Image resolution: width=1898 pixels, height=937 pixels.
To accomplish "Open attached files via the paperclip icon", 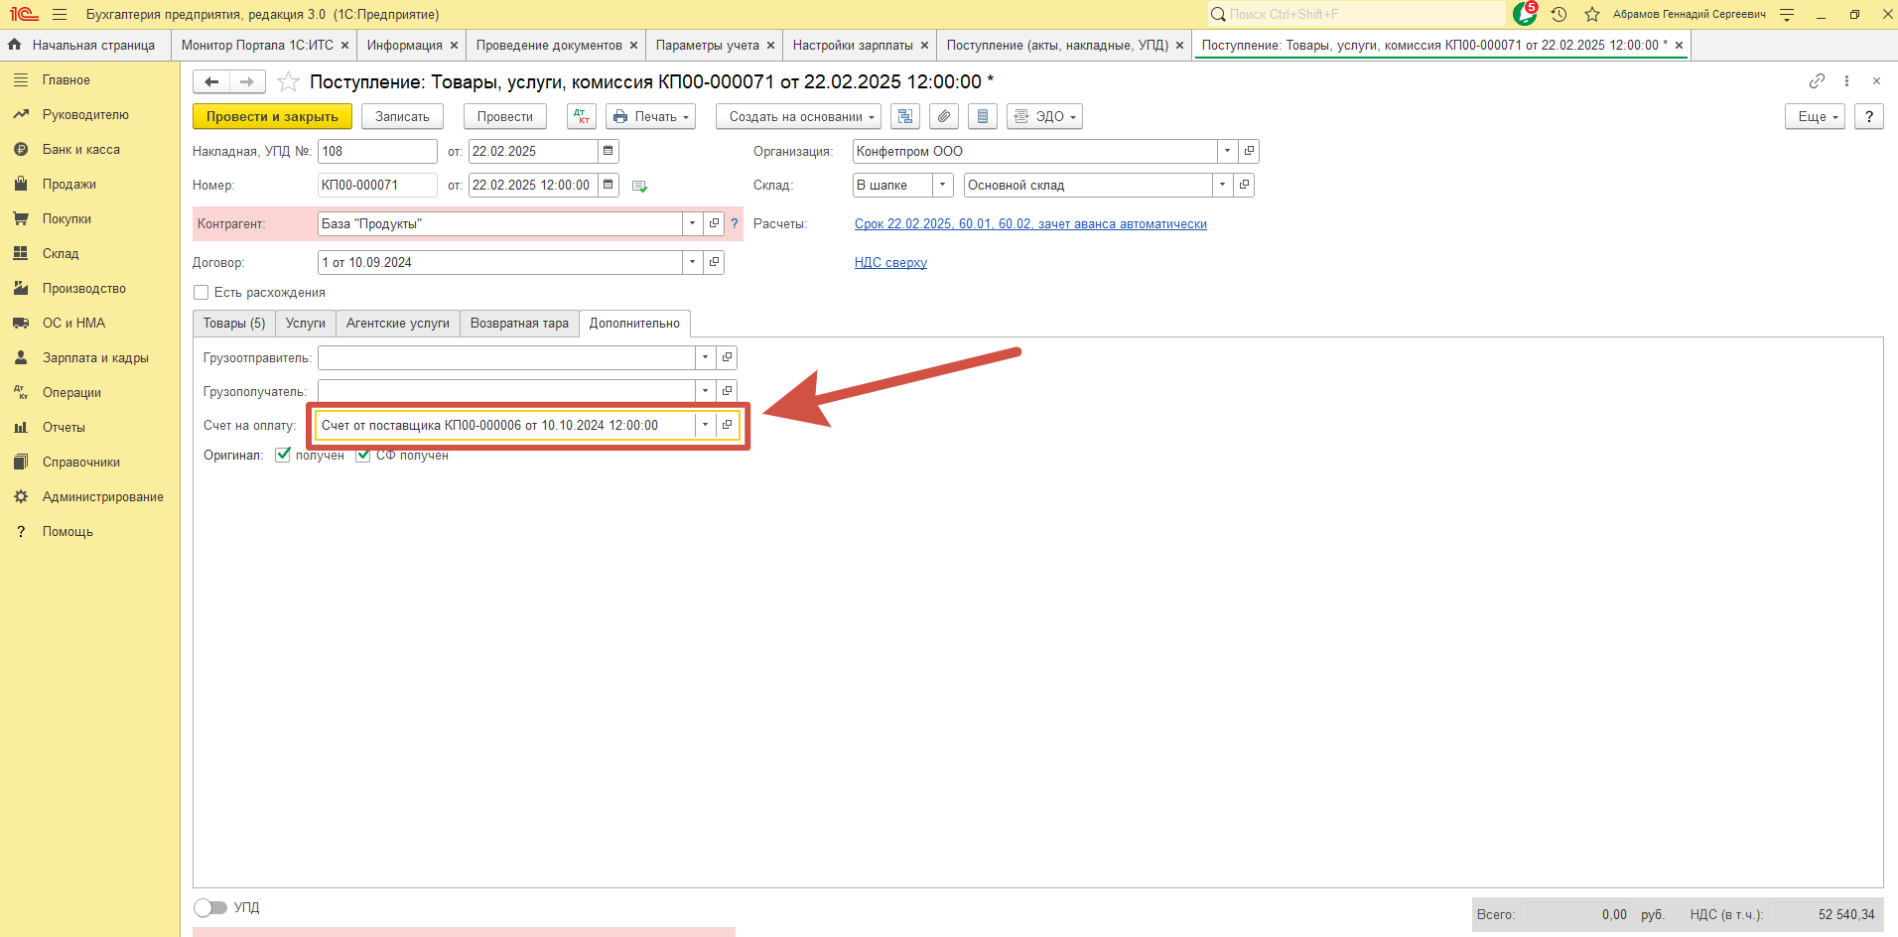I will tap(944, 116).
